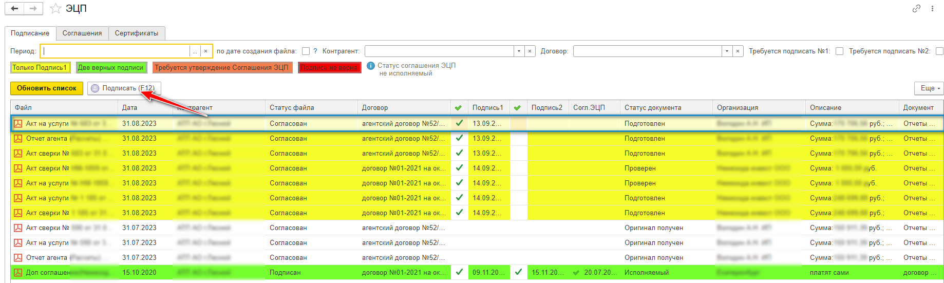Click the forward navigation arrow
Screen dimensions: 944x283
coord(33,9)
